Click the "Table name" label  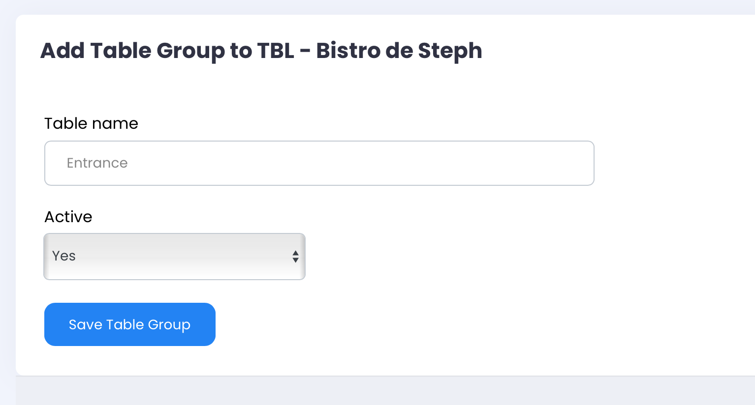pyautogui.click(x=91, y=123)
